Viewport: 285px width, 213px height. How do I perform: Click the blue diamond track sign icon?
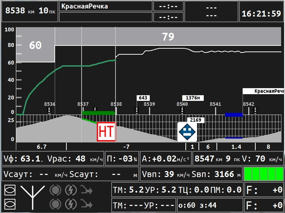187,132
